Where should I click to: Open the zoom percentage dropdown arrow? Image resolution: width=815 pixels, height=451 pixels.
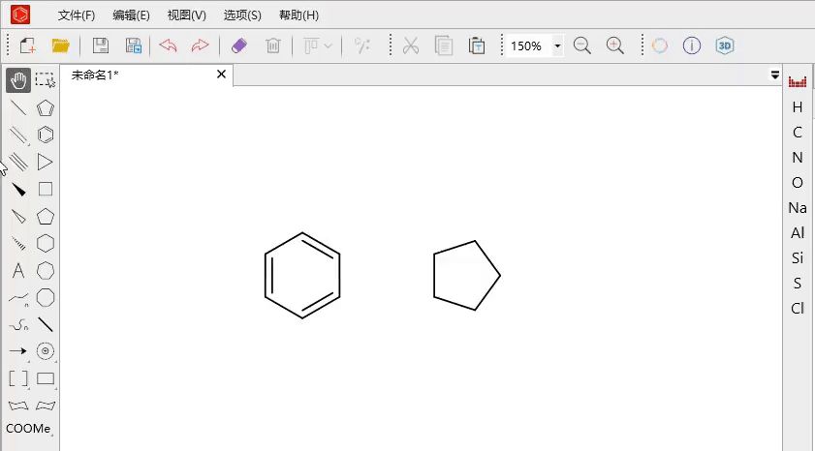click(x=557, y=45)
